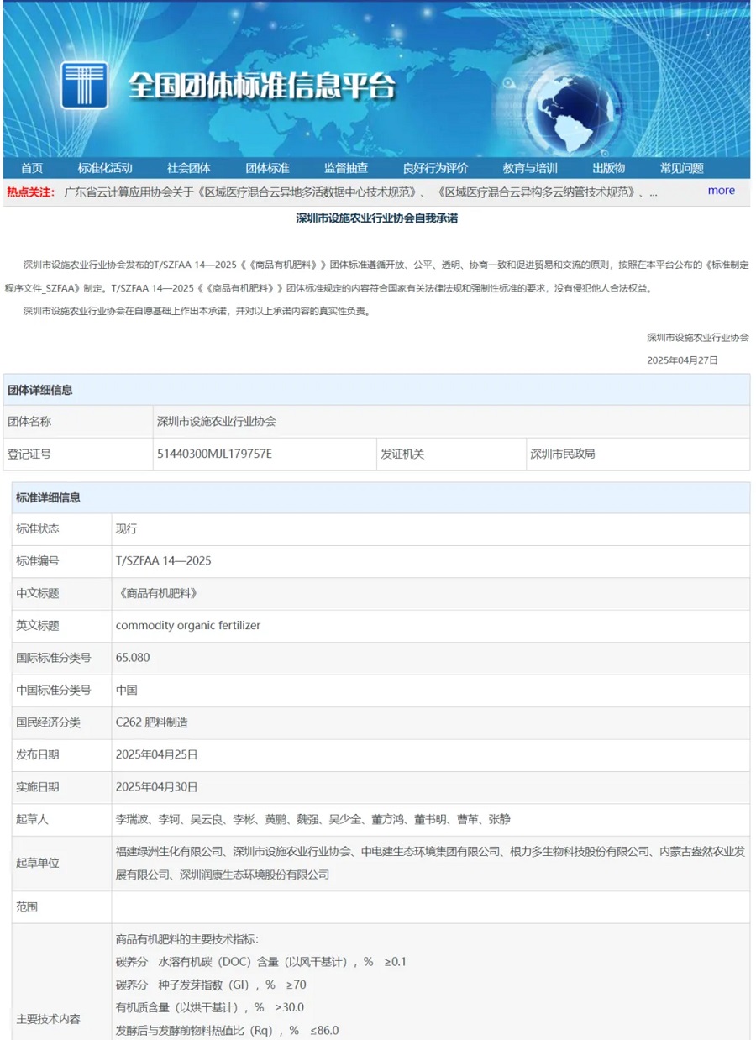Open the 出版物 menu
This screenshot has height=1040, width=756.
point(608,168)
